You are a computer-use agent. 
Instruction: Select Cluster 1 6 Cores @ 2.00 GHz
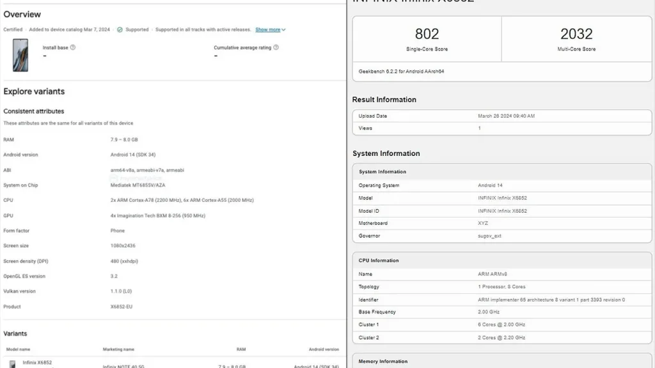(x=501, y=325)
